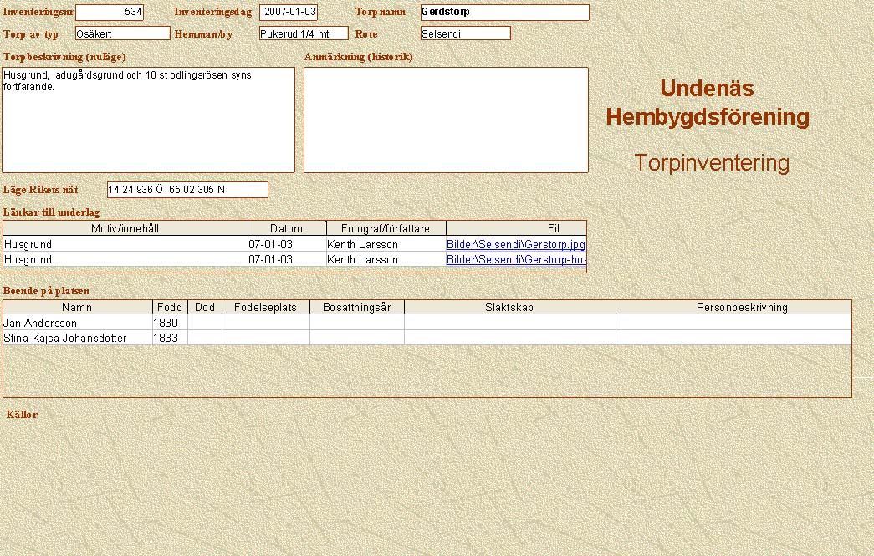The image size is (874, 556).
Task: Click the Torpnamn field containing Gerdstorp
Action: (504, 13)
